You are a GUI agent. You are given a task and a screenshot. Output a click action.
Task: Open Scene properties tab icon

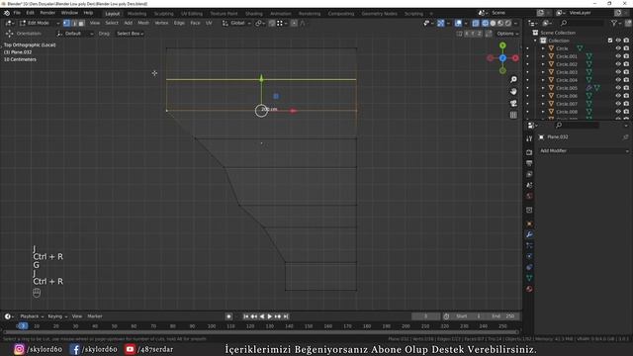(529, 185)
